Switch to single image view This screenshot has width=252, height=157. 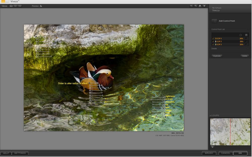[11, 6]
